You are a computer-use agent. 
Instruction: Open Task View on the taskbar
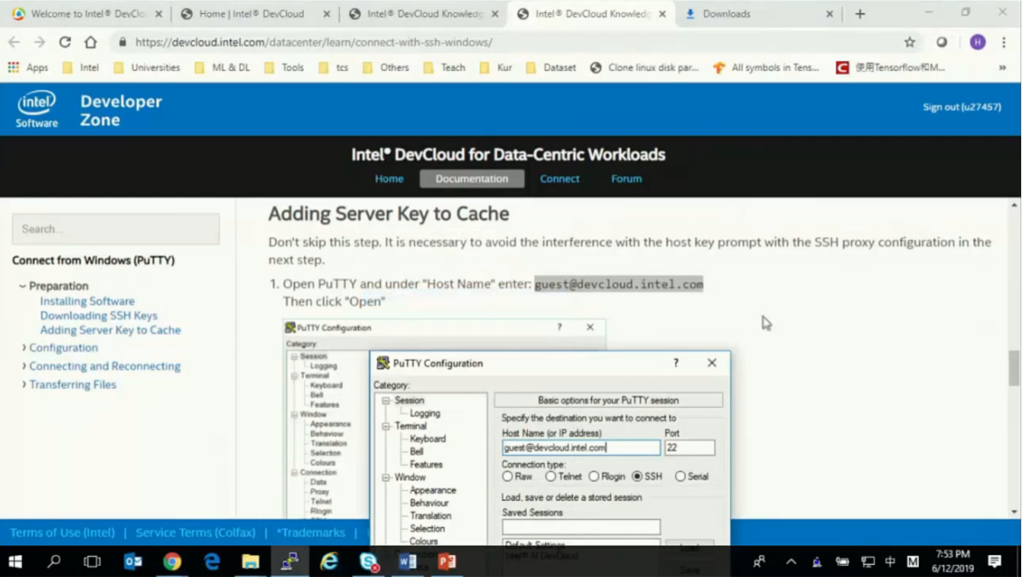click(92, 561)
